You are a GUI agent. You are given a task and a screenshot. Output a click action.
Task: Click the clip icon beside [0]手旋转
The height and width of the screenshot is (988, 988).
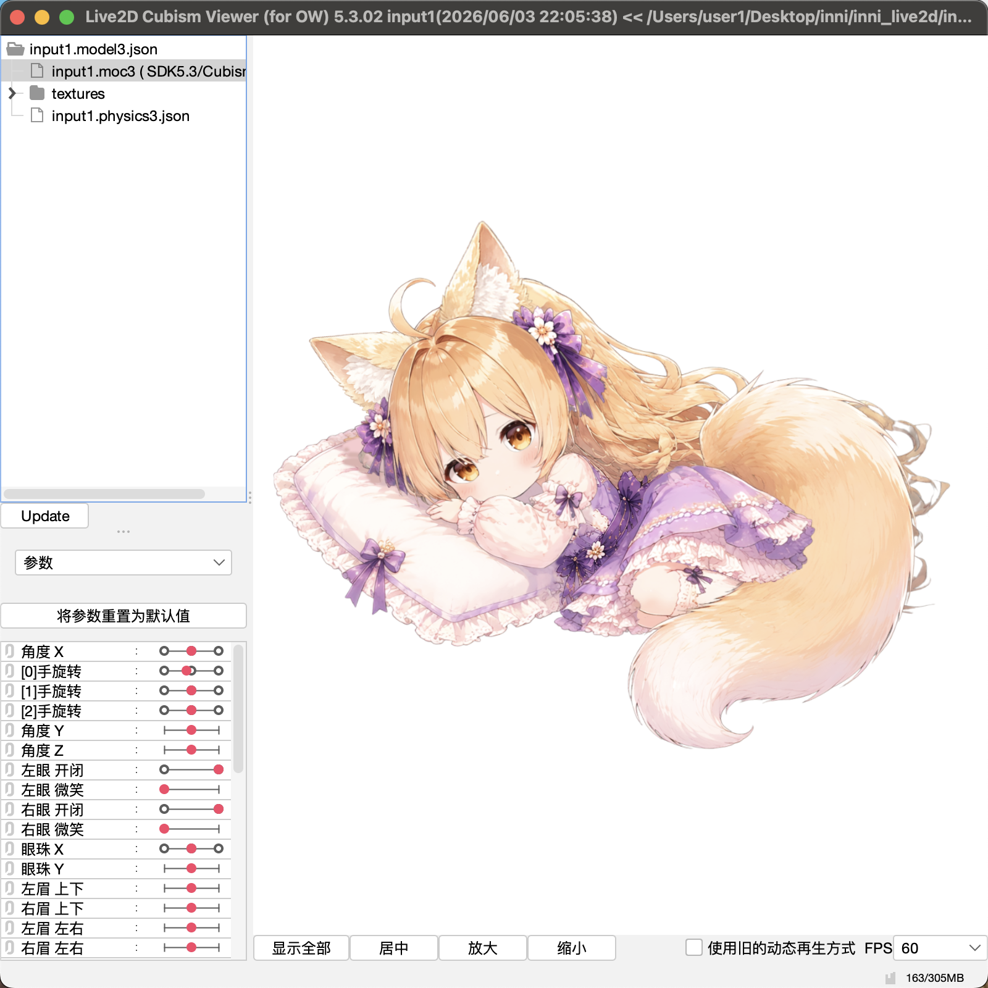(x=9, y=671)
